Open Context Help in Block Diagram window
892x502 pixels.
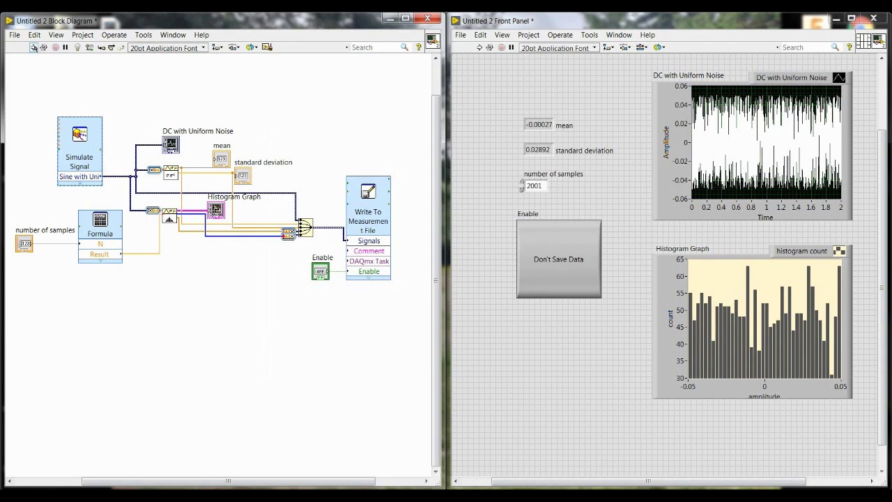[x=419, y=47]
